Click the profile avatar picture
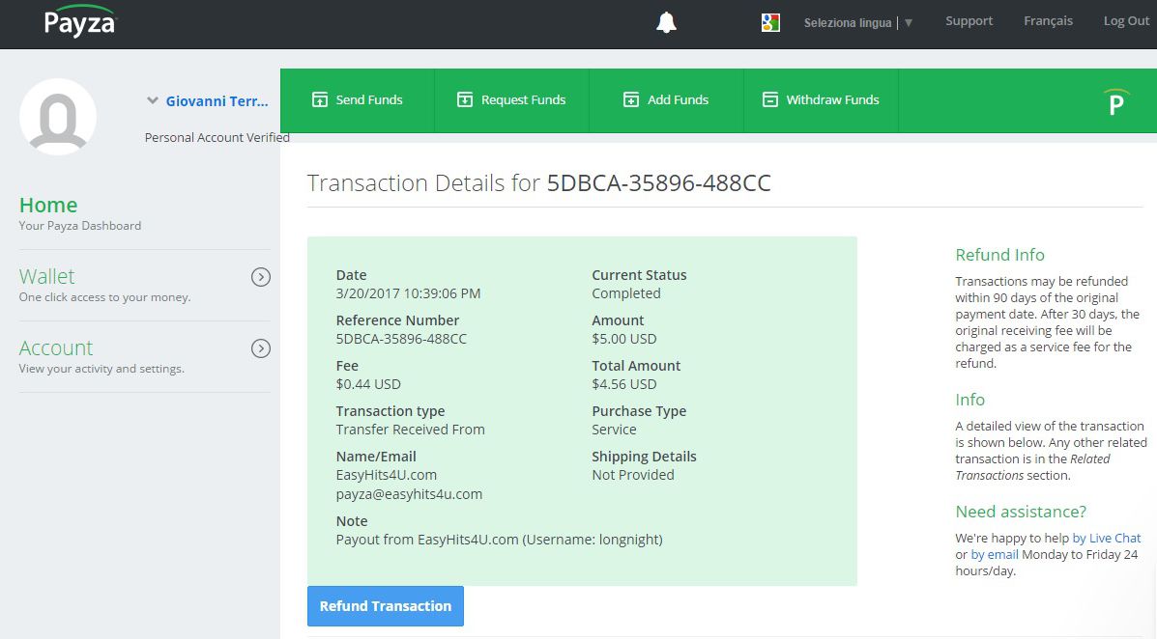The image size is (1157, 639). click(x=58, y=117)
